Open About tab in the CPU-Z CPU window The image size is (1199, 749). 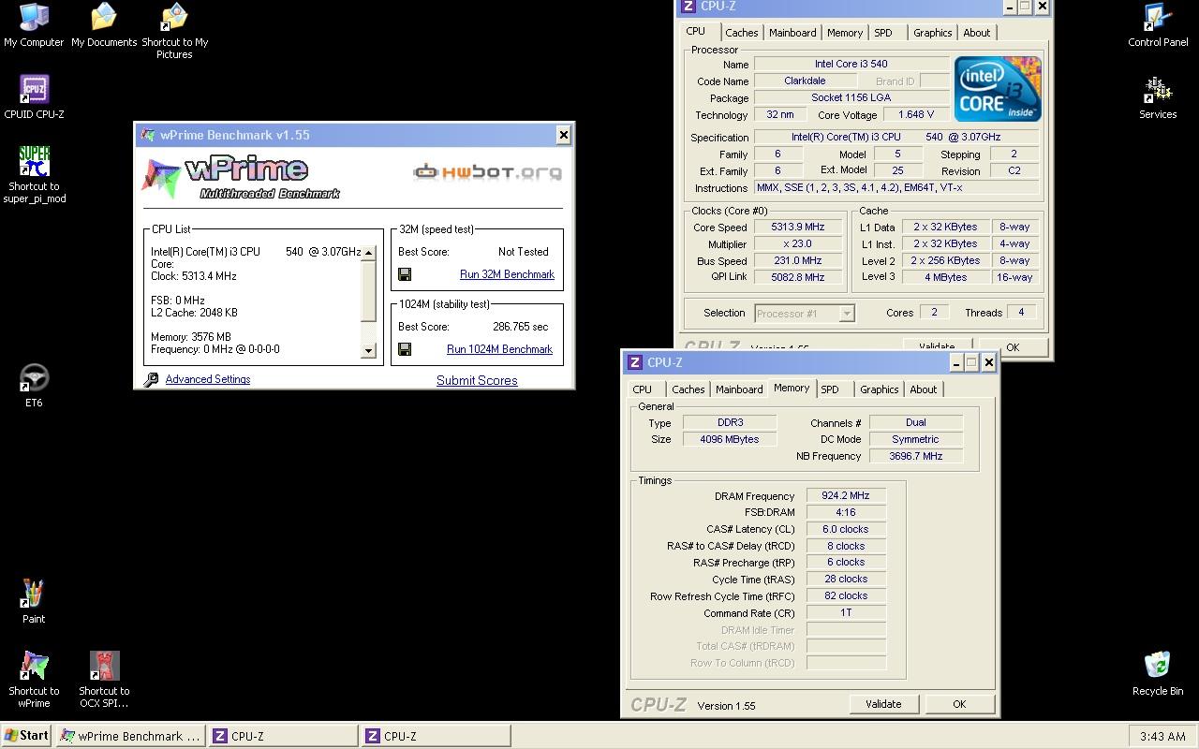(x=976, y=33)
